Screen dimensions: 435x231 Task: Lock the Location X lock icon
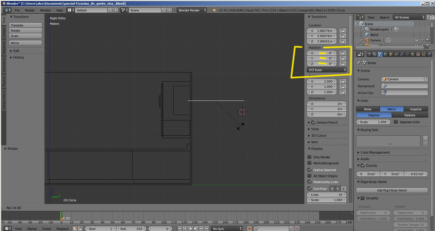[343, 31]
